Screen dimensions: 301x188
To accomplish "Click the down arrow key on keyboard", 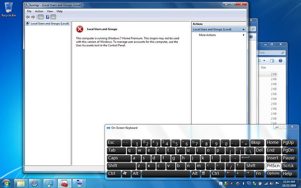I will (240, 174).
